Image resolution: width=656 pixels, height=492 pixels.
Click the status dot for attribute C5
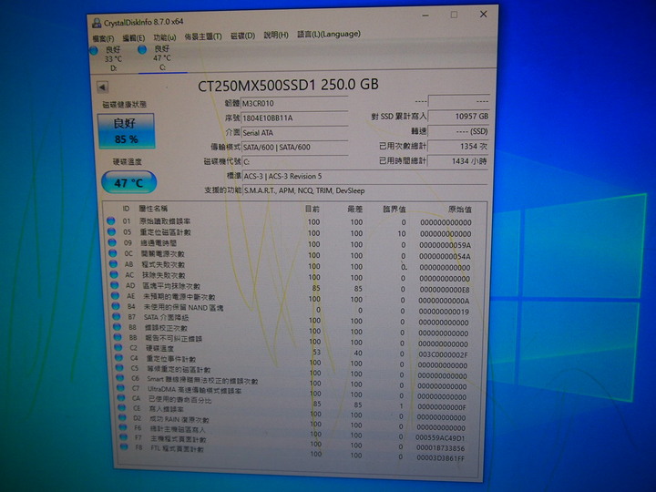coord(119,368)
